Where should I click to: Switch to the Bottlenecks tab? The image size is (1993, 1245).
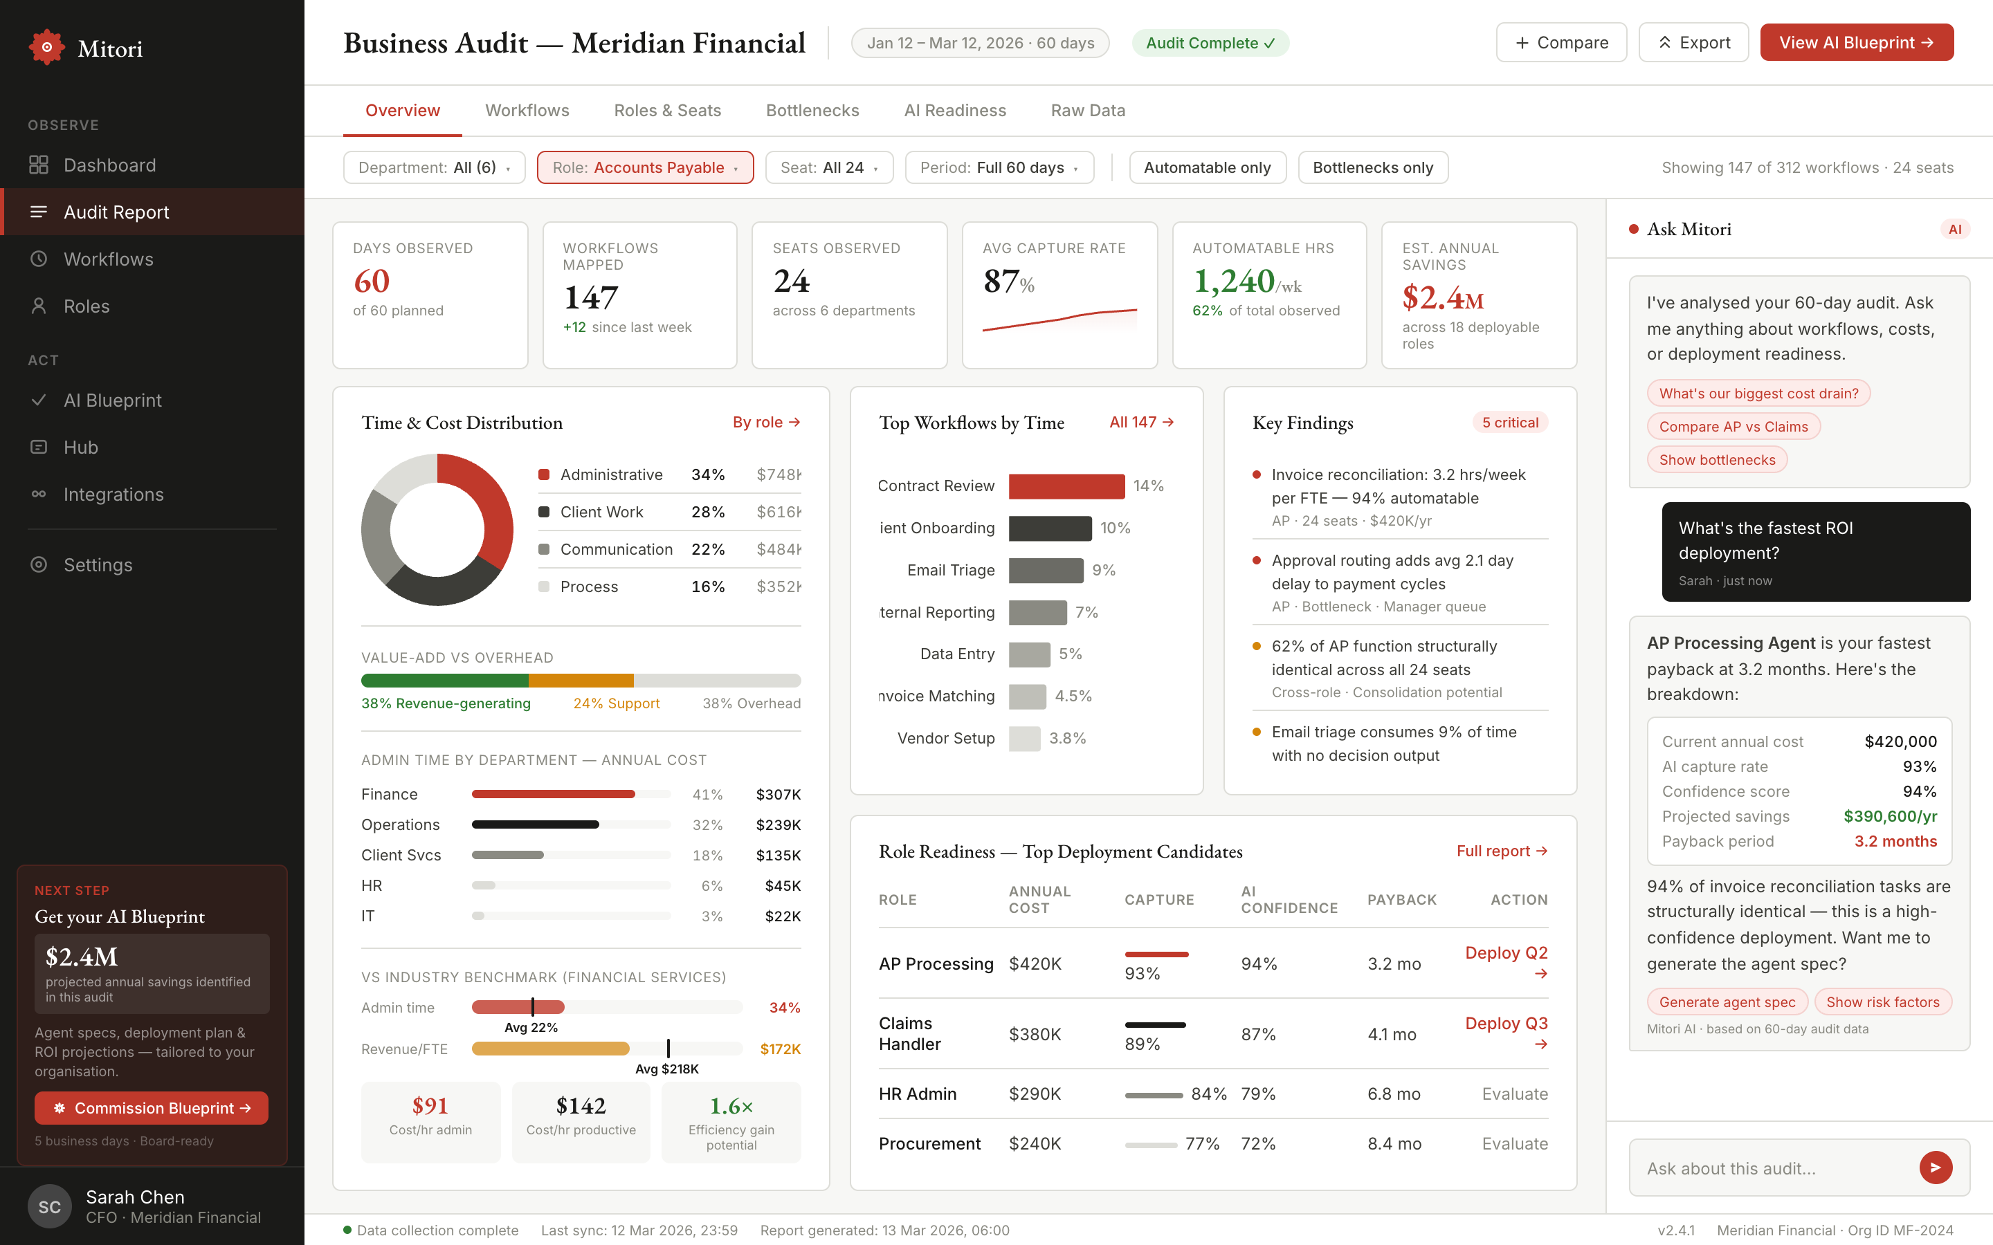tap(812, 111)
